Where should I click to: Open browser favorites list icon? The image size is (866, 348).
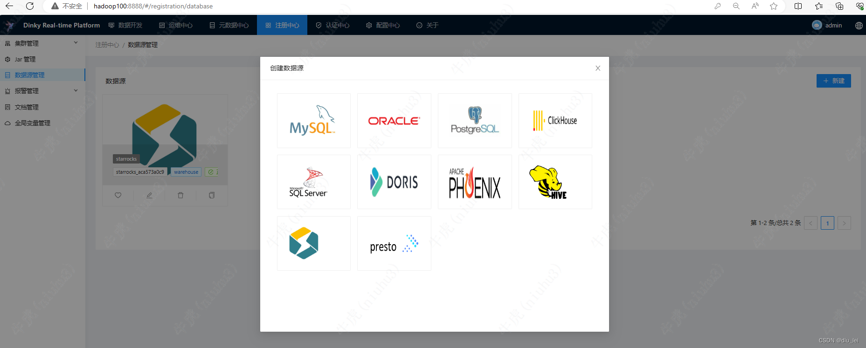pyautogui.click(x=819, y=6)
